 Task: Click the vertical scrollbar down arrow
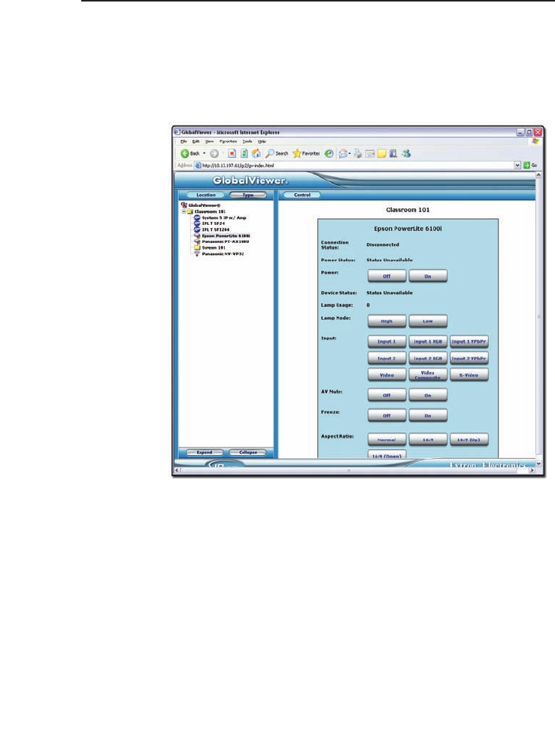tap(538, 463)
